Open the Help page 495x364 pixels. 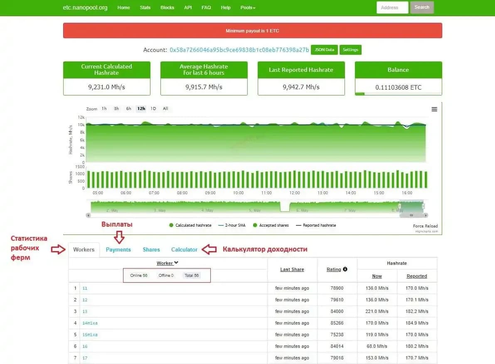click(x=226, y=7)
